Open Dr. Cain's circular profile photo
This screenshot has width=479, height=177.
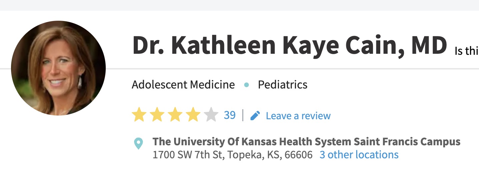(58, 68)
